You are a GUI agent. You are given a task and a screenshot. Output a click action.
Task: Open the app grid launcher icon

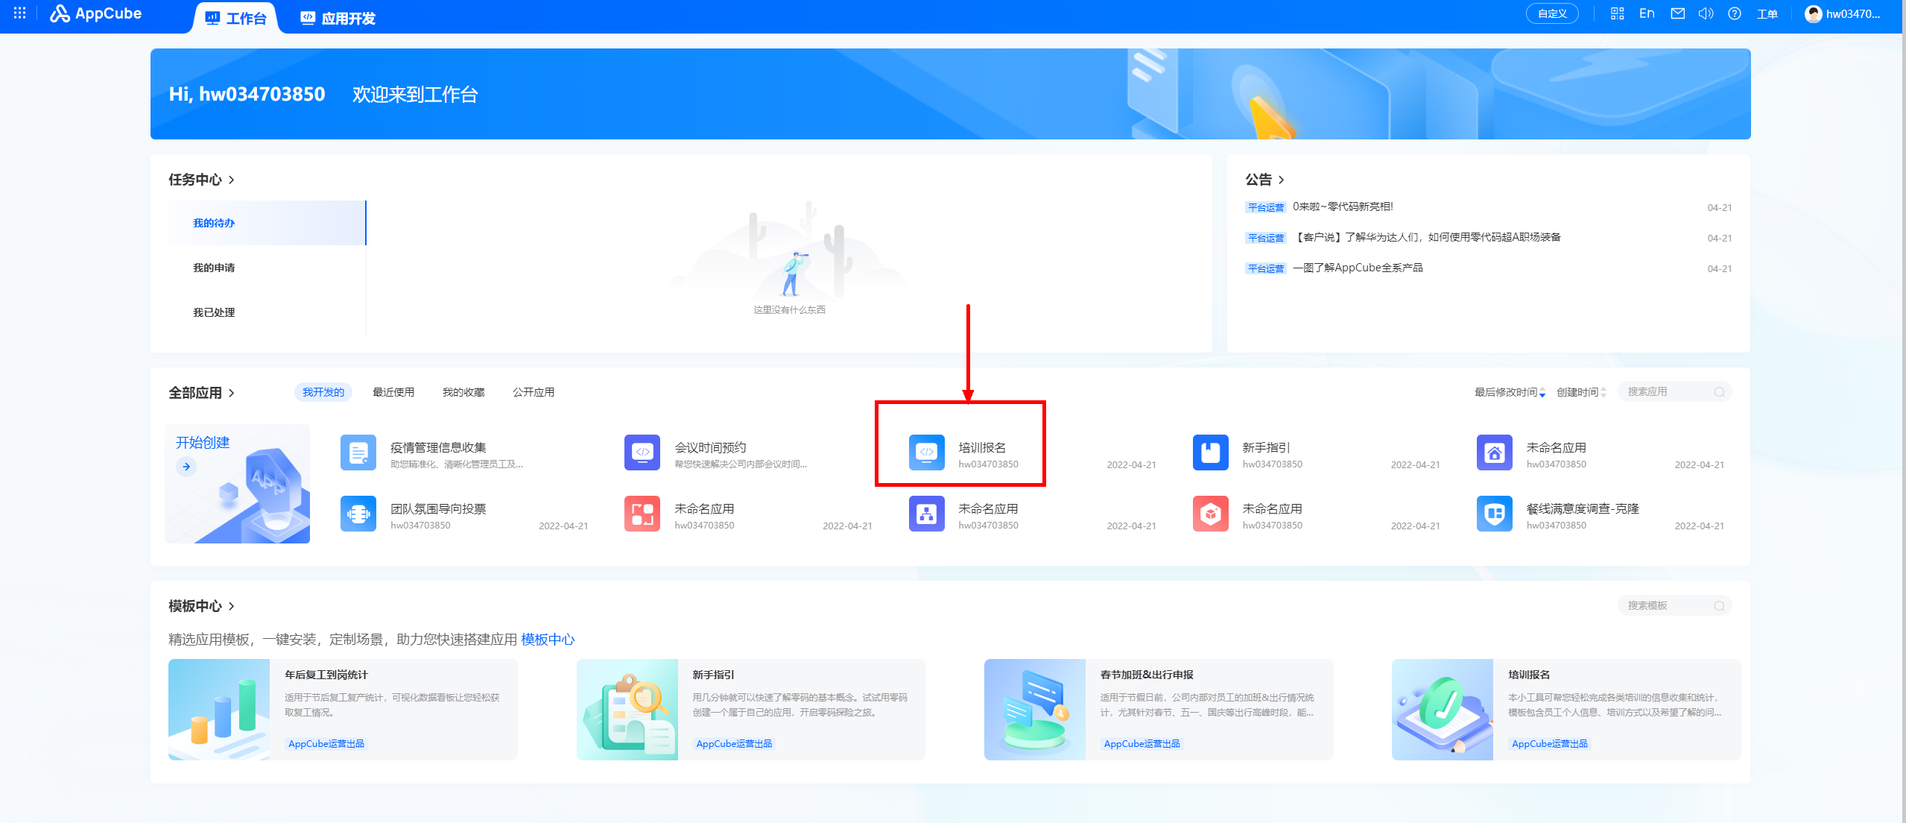[20, 13]
